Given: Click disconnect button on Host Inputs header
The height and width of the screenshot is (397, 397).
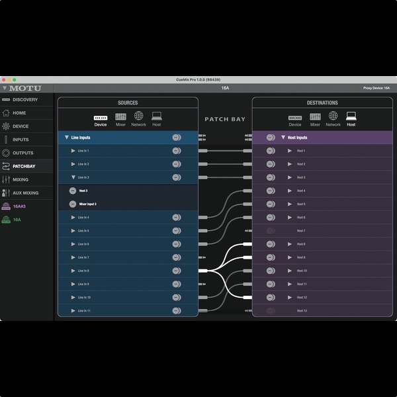Looking at the screenshot, I should (x=271, y=138).
